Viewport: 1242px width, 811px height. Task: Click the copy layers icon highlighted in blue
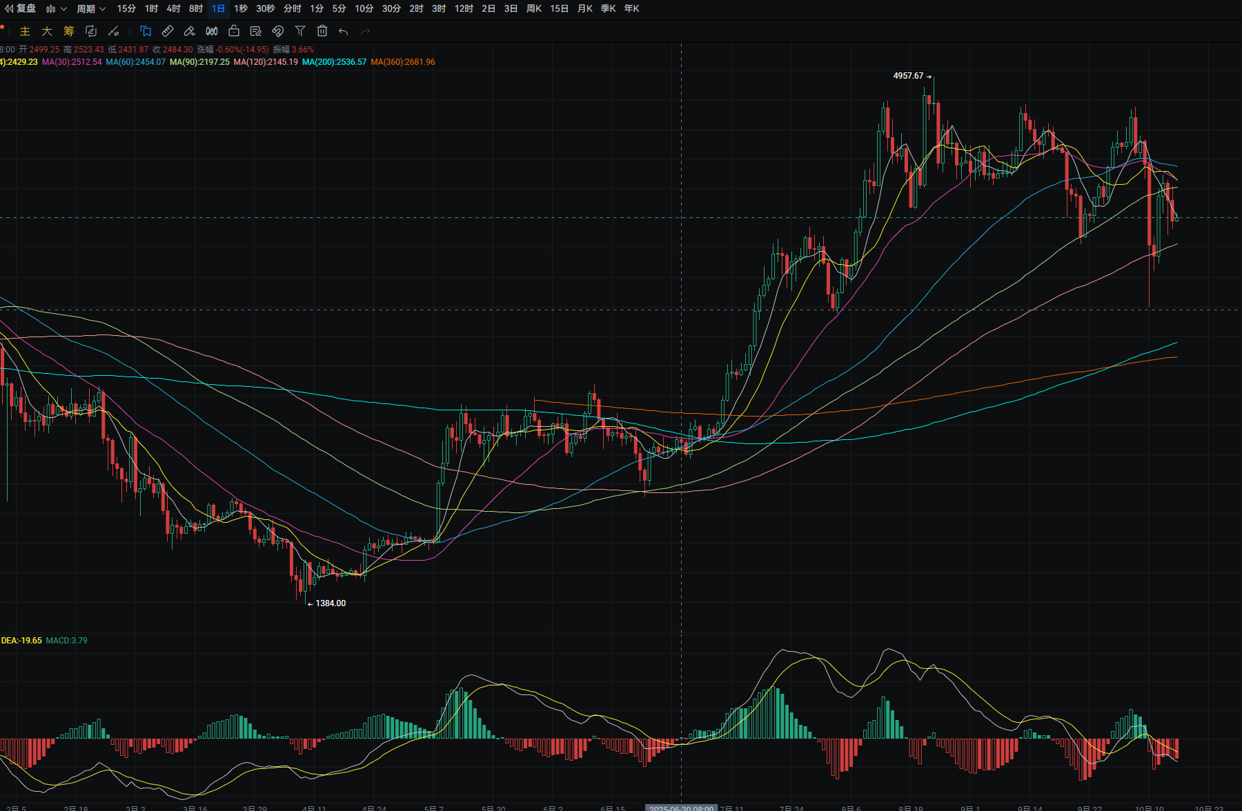pos(146,31)
